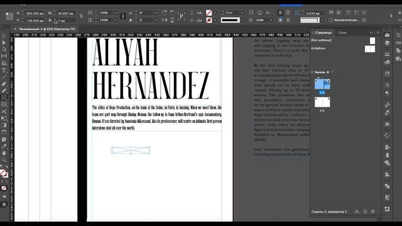The image size is (402, 226).
Task: Select the Безымянный-2 document tab
Action: [47, 29]
